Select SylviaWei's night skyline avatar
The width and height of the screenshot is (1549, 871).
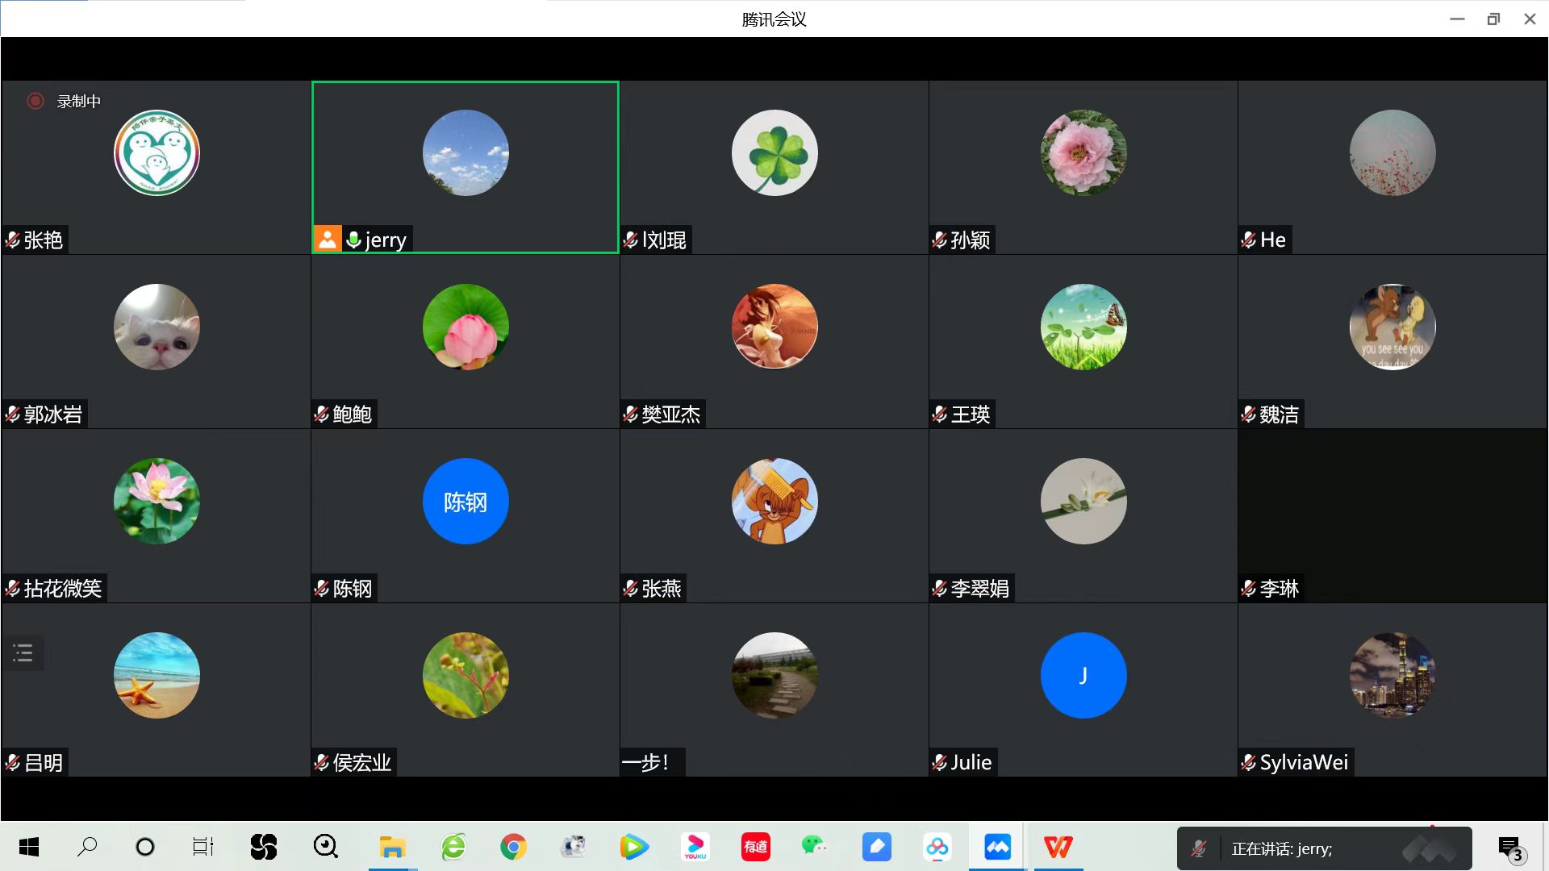(1392, 675)
